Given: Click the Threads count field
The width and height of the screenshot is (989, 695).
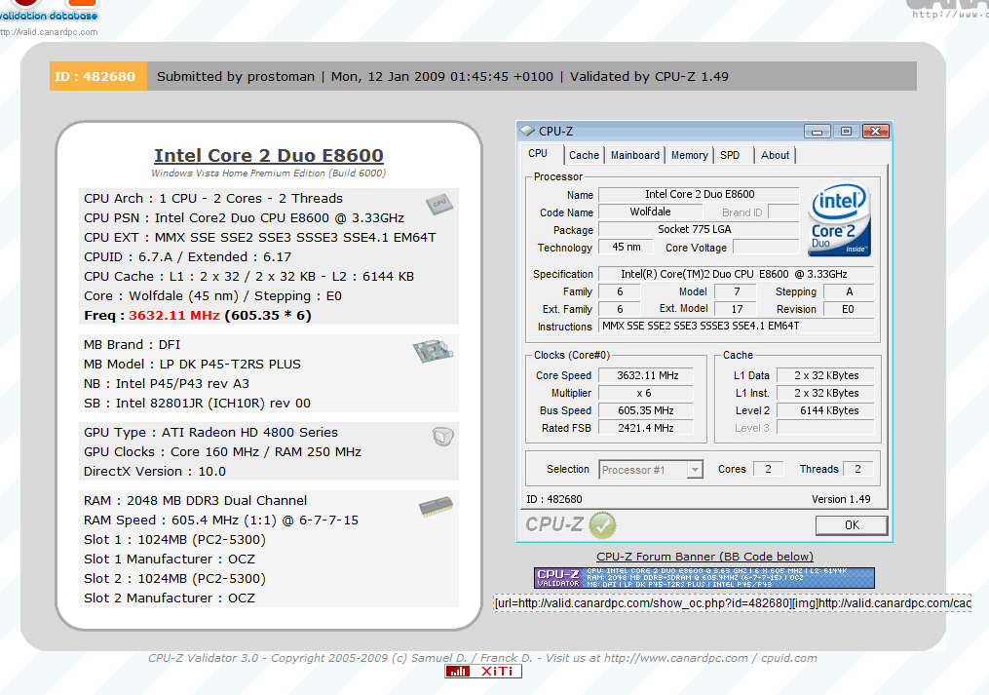Looking at the screenshot, I should (857, 469).
